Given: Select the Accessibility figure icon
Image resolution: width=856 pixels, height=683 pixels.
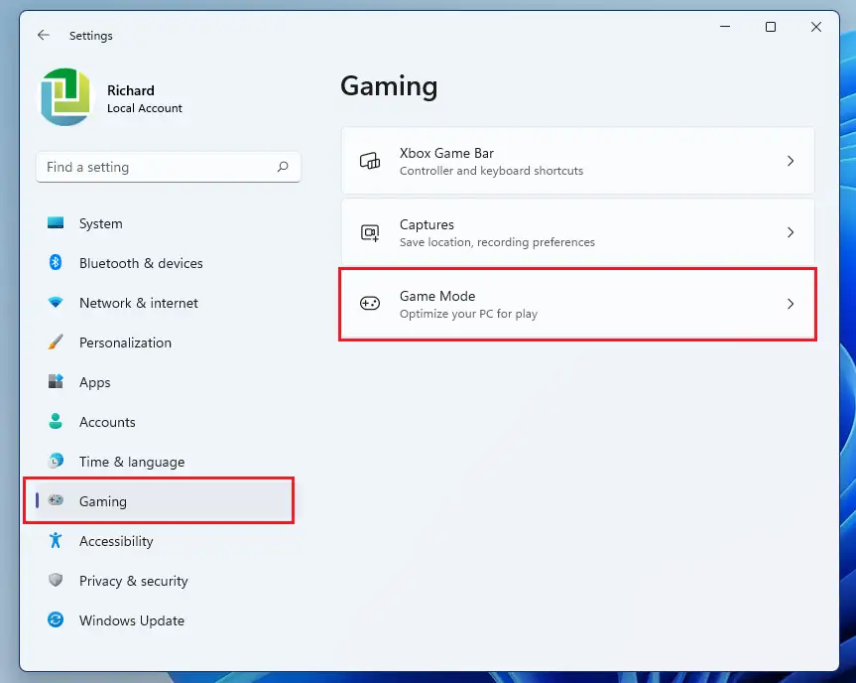Looking at the screenshot, I should 56,540.
